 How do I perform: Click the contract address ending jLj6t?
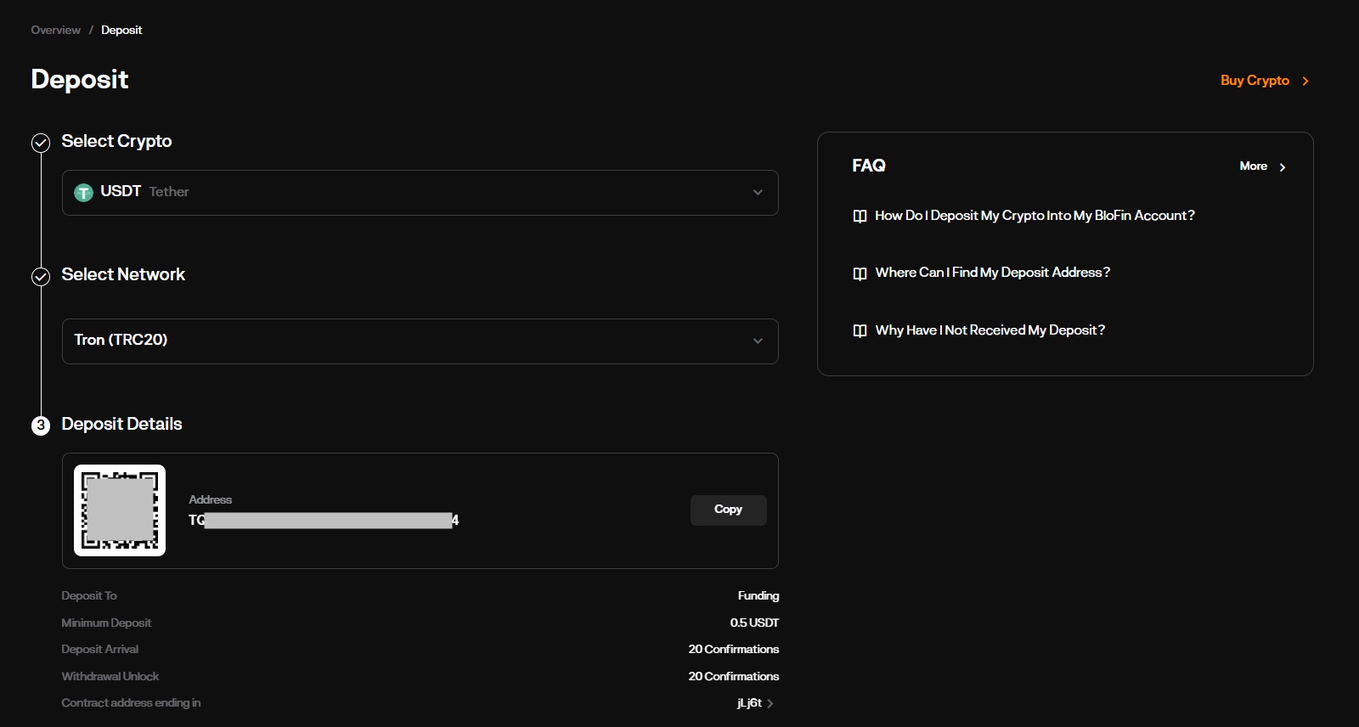[749, 703]
